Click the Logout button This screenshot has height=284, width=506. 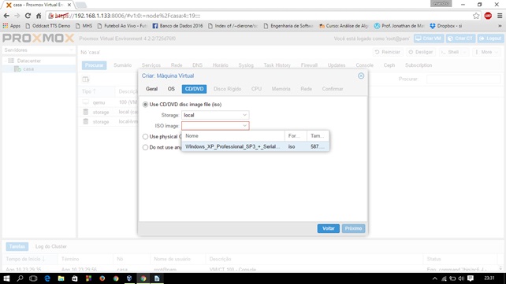tap(490, 39)
